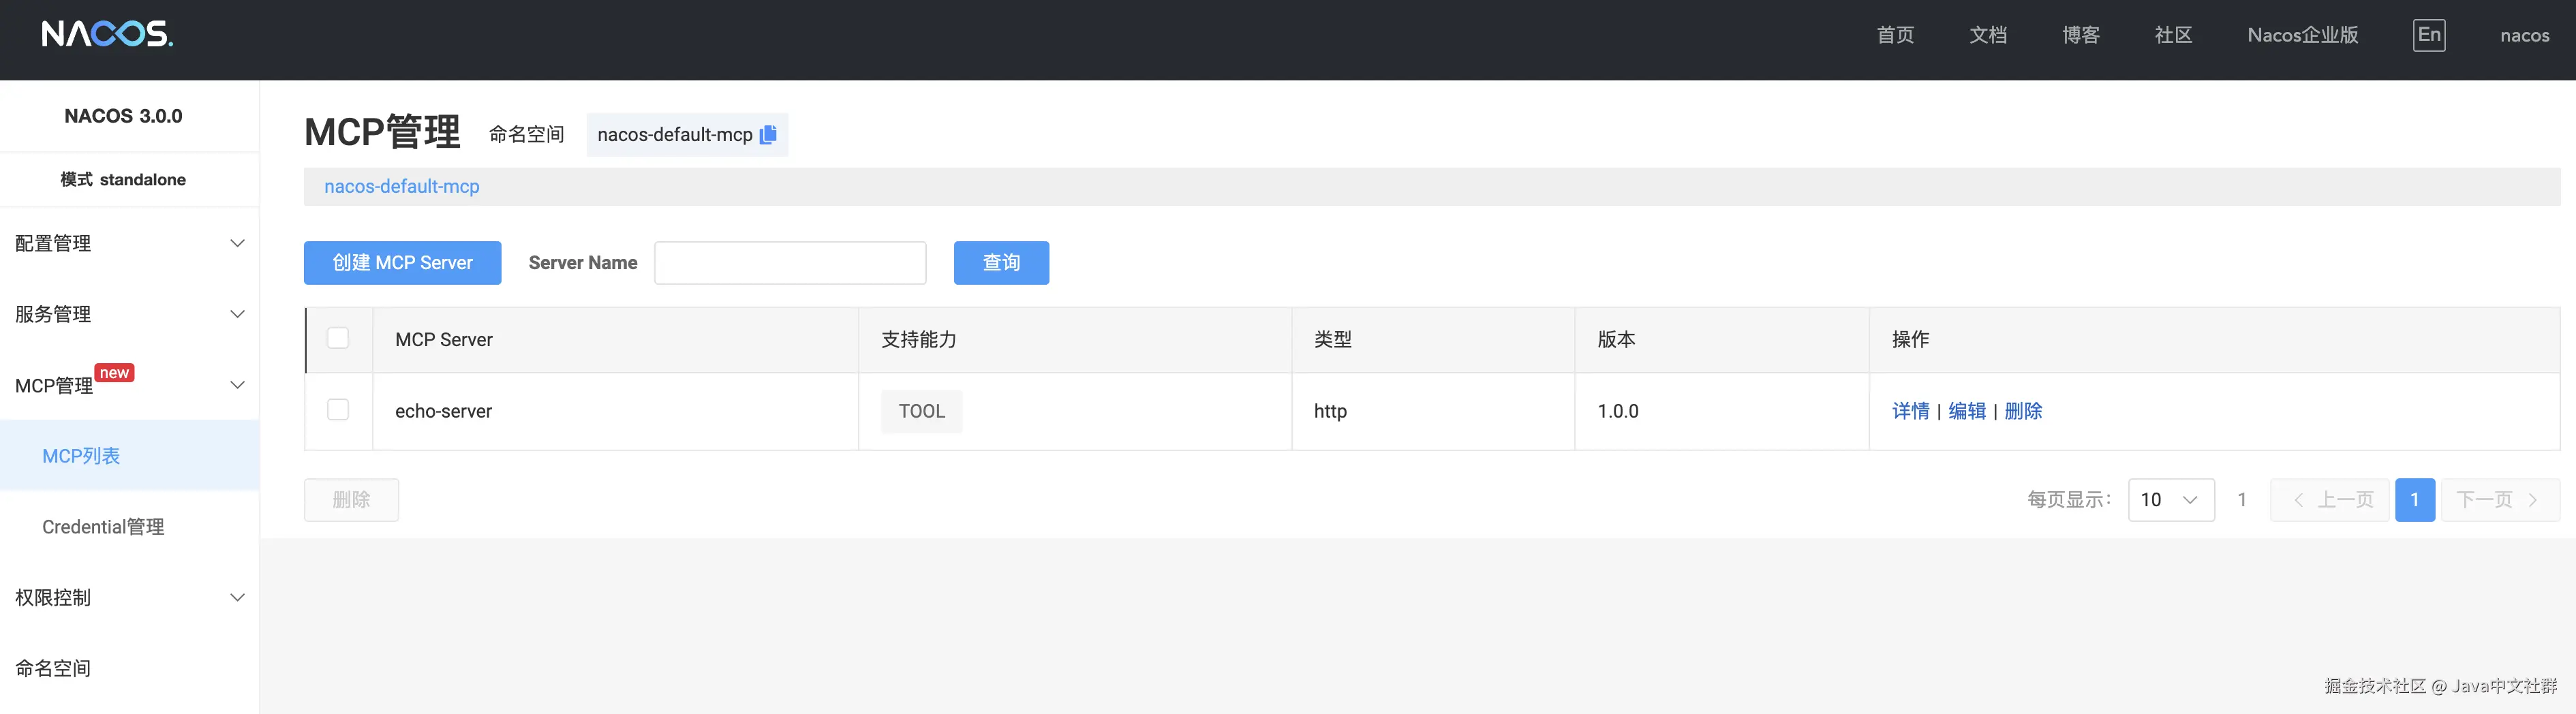
Task: Focus the Server Name input field
Action: coord(790,263)
